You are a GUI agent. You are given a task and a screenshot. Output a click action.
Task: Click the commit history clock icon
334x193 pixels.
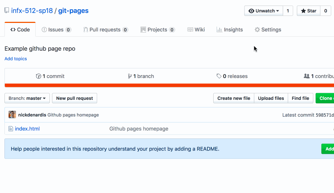coord(39,76)
